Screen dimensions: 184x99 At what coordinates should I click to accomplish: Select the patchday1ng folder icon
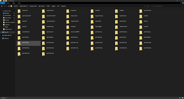tap(92, 33)
